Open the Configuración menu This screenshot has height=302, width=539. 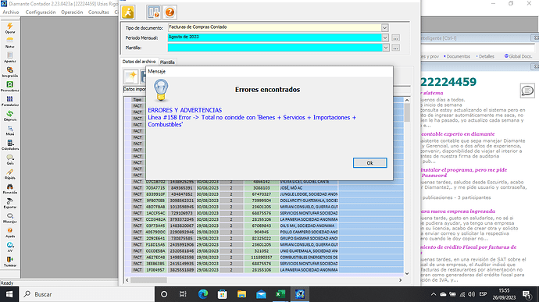(40, 12)
